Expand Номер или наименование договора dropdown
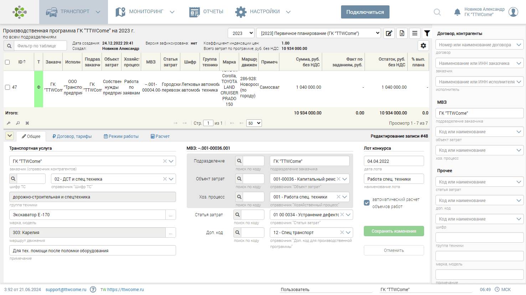This screenshot has height=295, width=526. click(x=519, y=45)
